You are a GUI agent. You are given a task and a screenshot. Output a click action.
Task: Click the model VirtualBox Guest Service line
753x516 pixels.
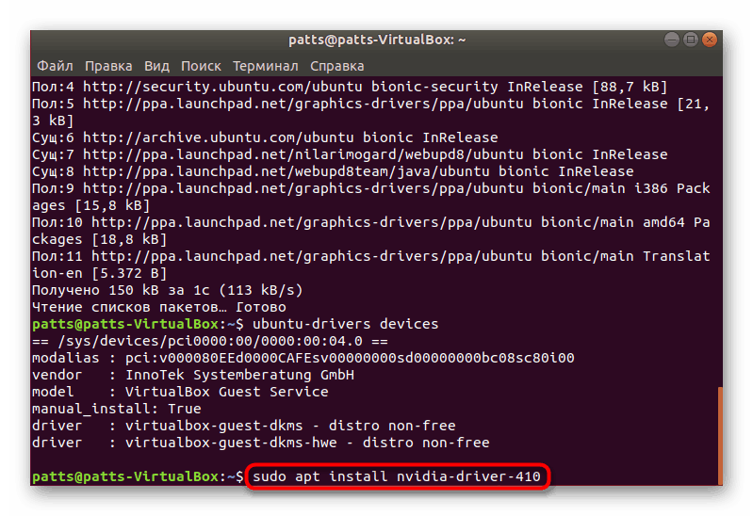pyautogui.click(x=180, y=392)
